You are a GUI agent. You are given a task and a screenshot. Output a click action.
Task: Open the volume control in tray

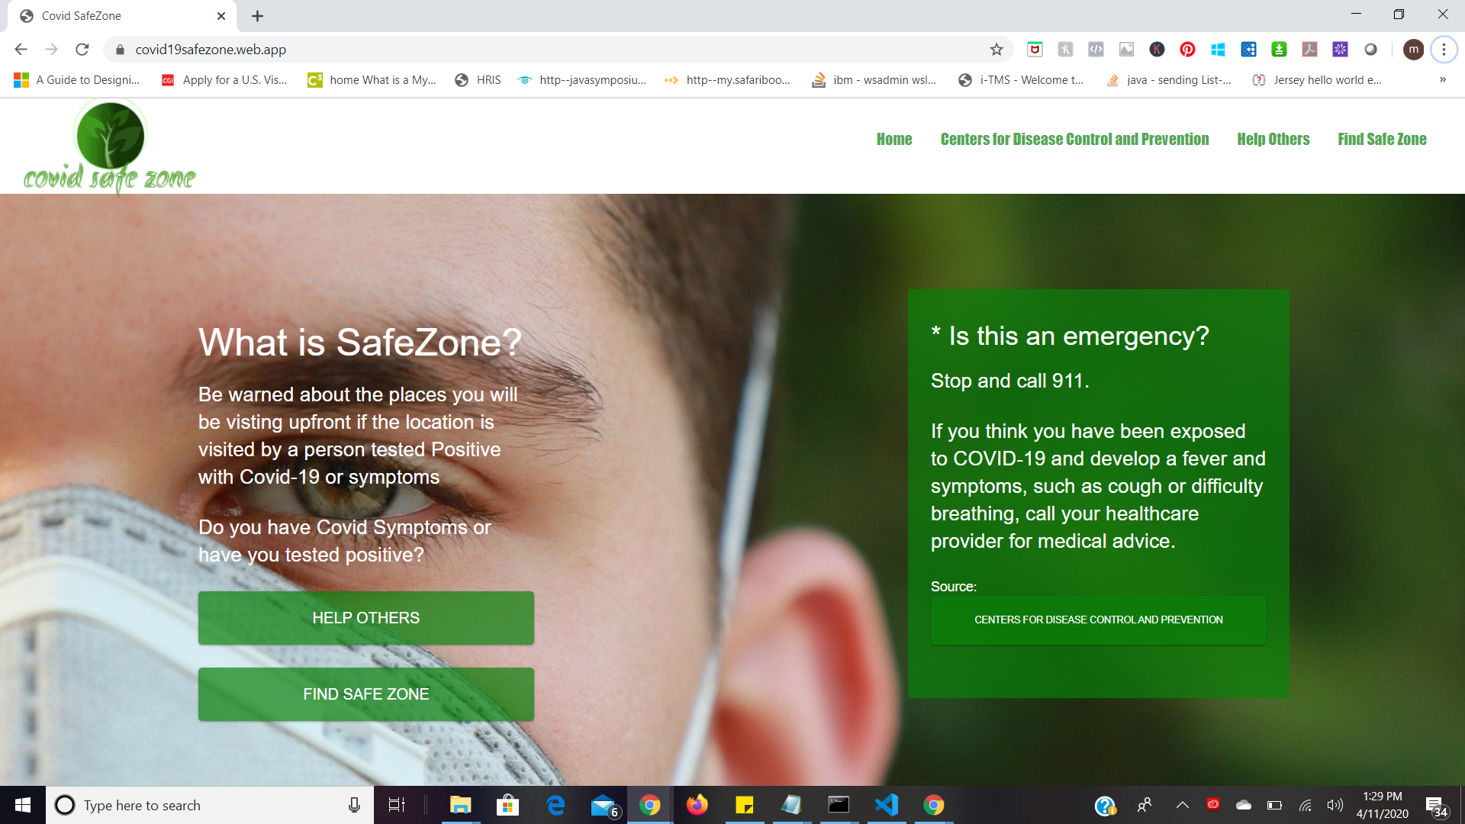point(1335,805)
